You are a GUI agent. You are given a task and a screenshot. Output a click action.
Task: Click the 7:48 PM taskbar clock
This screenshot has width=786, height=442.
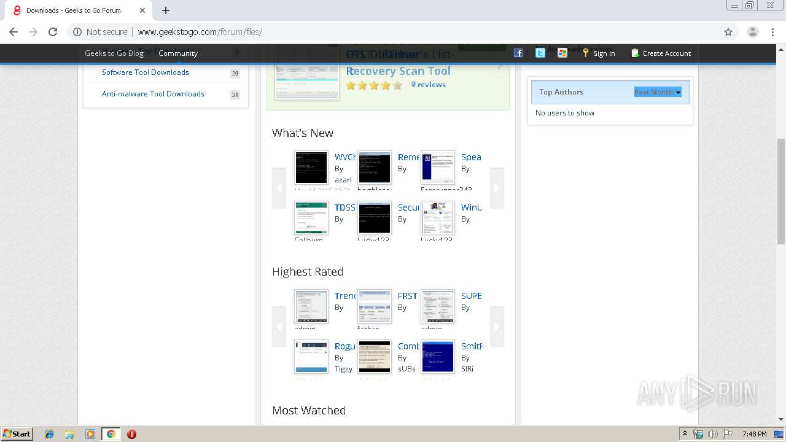tap(754, 434)
